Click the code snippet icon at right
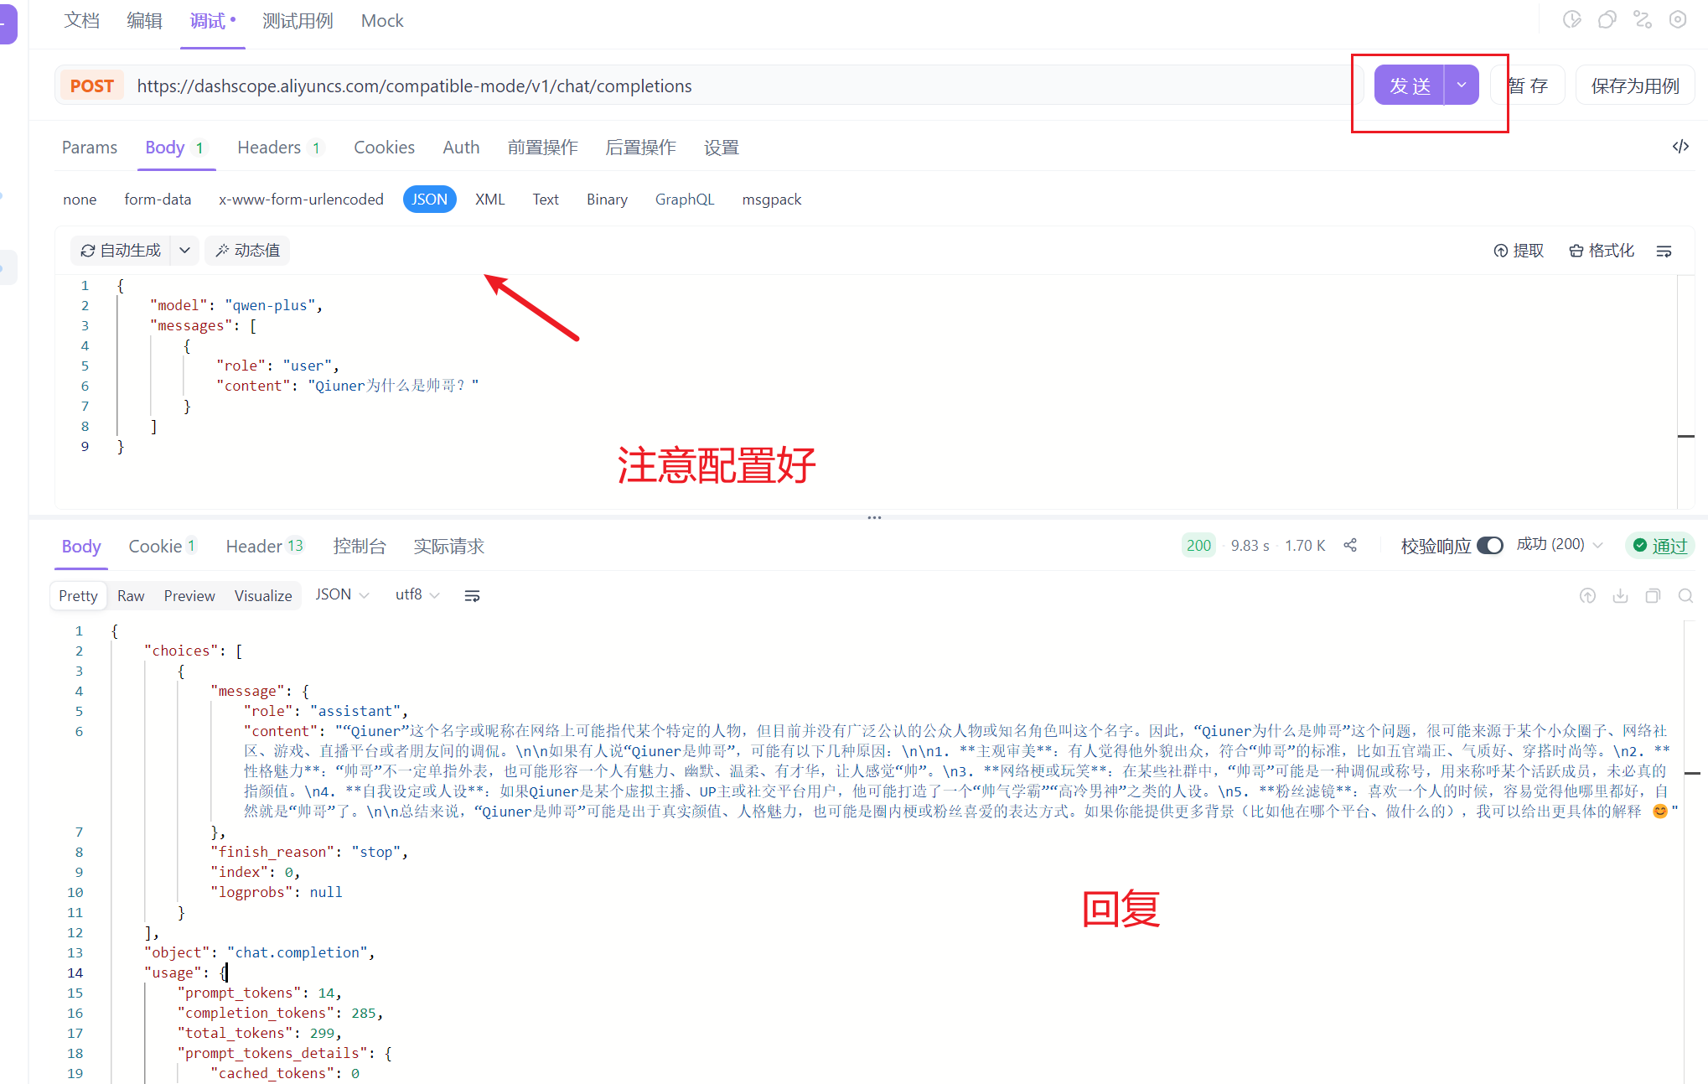Image resolution: width=1708 pixels, height=1084 pixels. point(1680,147)
